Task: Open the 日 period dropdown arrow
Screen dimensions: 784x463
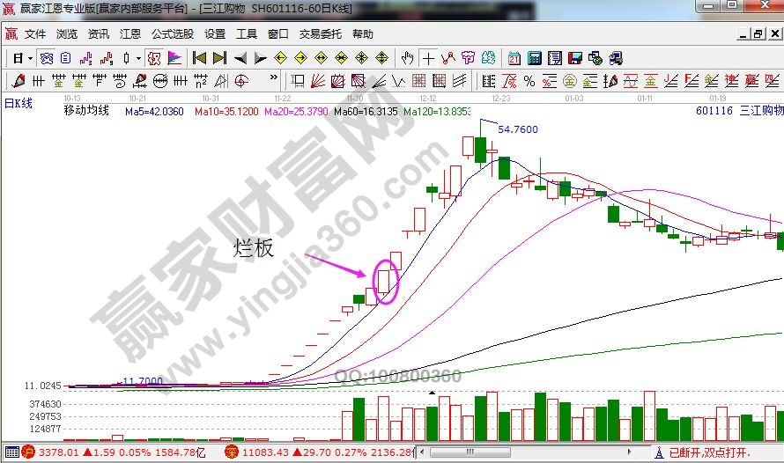Action: coord(29,58)
